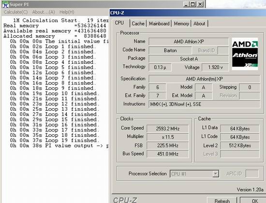Switch to the Mainboard tab in CPU-Z
266x203 pixels.
pyautogui.click(x=159, y=24)
